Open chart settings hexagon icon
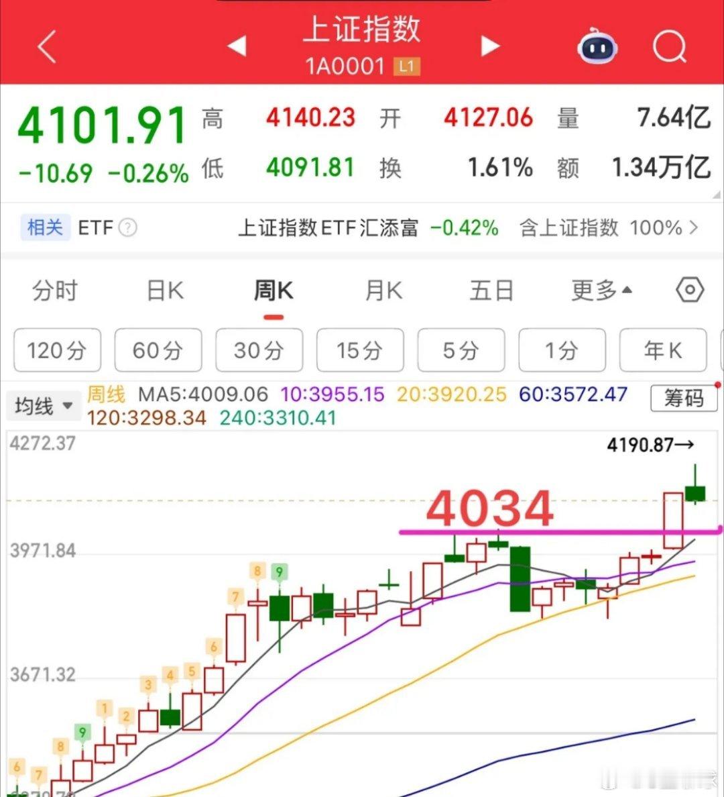Image resolution: width=724 pixels, height=797 pixels. coord(689,290)
